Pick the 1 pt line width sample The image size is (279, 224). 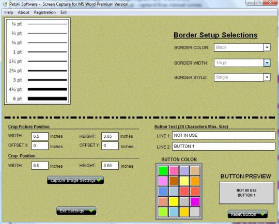click(39, 52)
